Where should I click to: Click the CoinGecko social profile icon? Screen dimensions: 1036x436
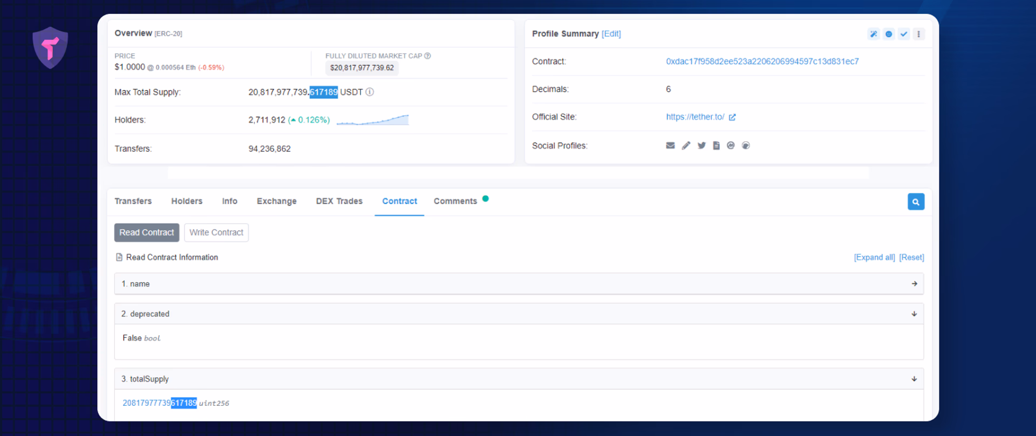[x=746, y=146]
